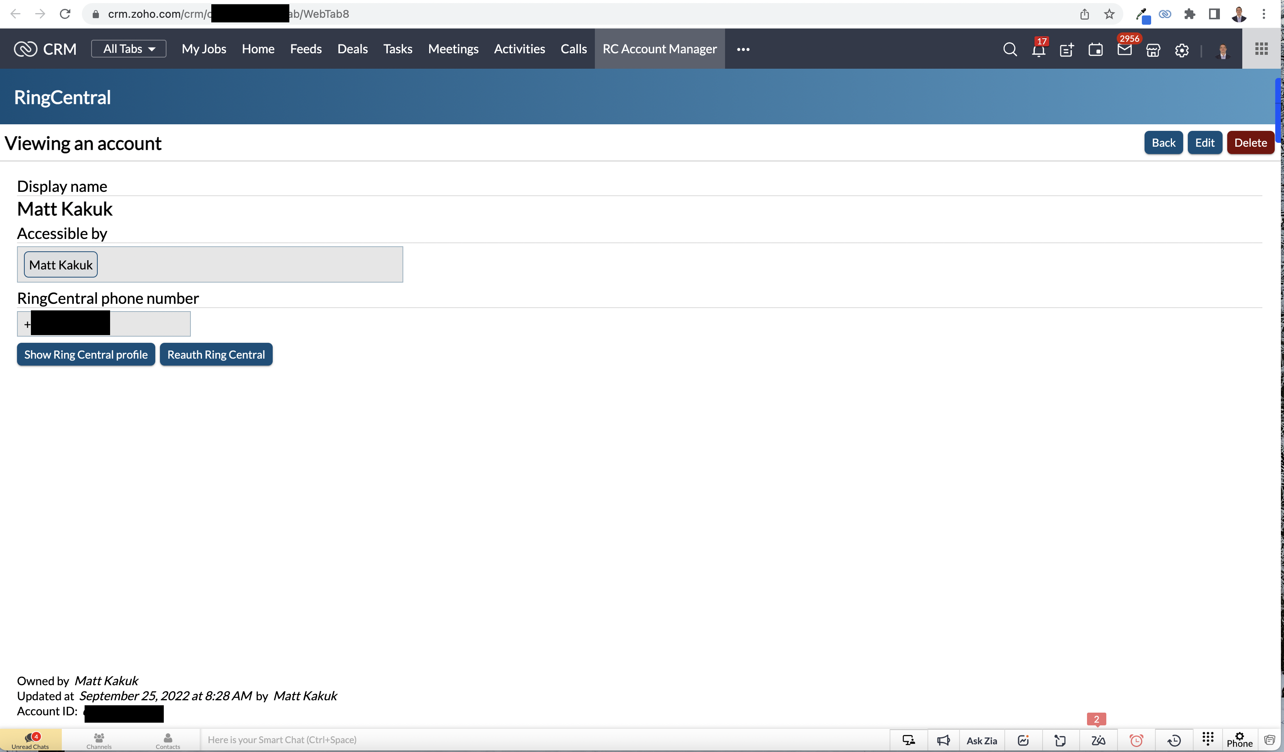Click the browser share icon in address bar
1284x752 pixels.
tap(1084, 14)
